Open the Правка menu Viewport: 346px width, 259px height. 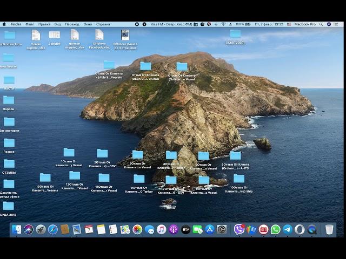[44, 24]
